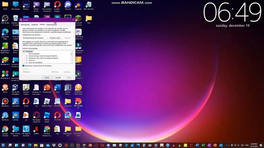This screenshot has height=148, width=264.
Task: Open the Word desktop shortcut
Action: coord(57,88)
